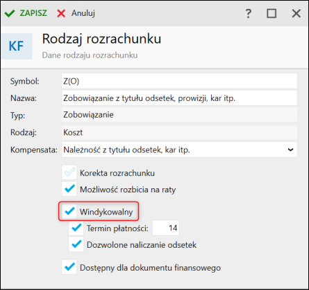Screen dimensions: 309x290
Task: Click the Kompensata label
Action: pyautogui.click(x=34, y=150)
